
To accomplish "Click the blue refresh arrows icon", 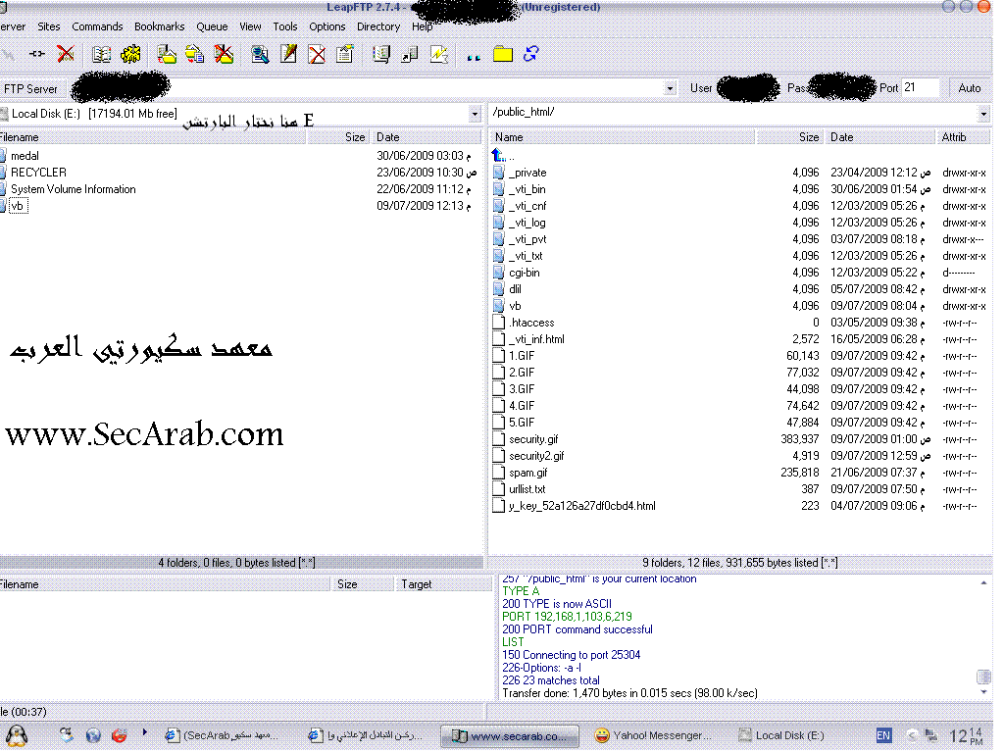I will 531,54.
